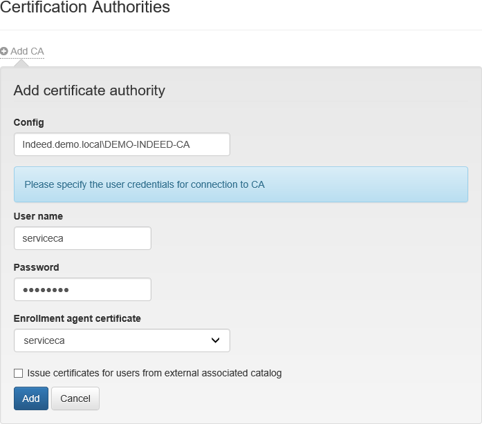Click the Certification Authorities page title

(85, 8)
